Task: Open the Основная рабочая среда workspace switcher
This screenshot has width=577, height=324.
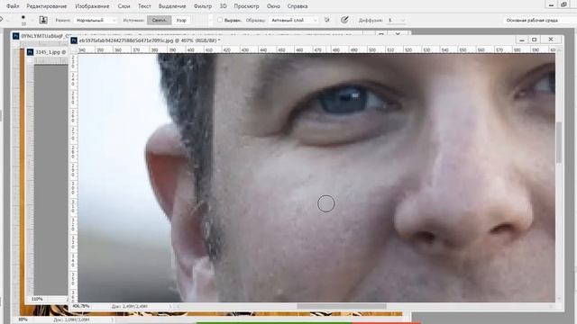Action: [x=533, y=20]
